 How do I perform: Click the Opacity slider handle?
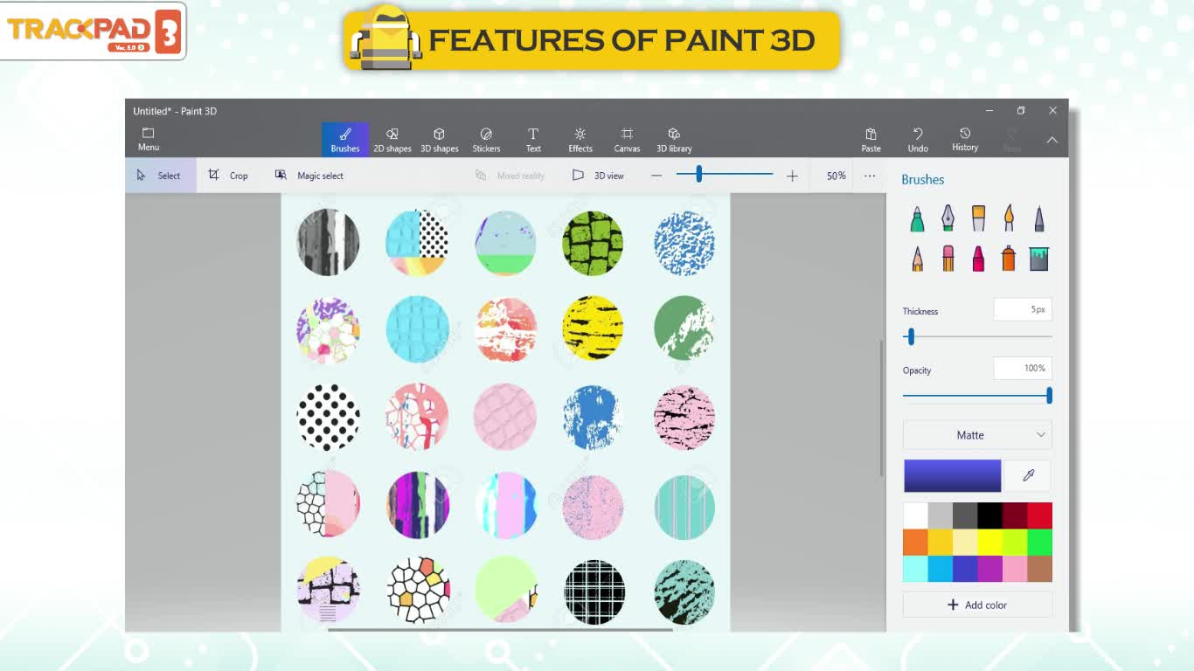pos(1049,396)
